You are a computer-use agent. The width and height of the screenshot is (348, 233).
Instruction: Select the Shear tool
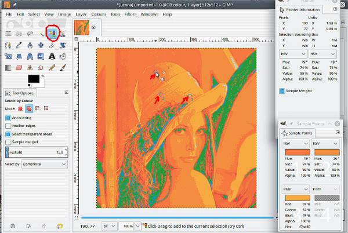coord(19,56)
